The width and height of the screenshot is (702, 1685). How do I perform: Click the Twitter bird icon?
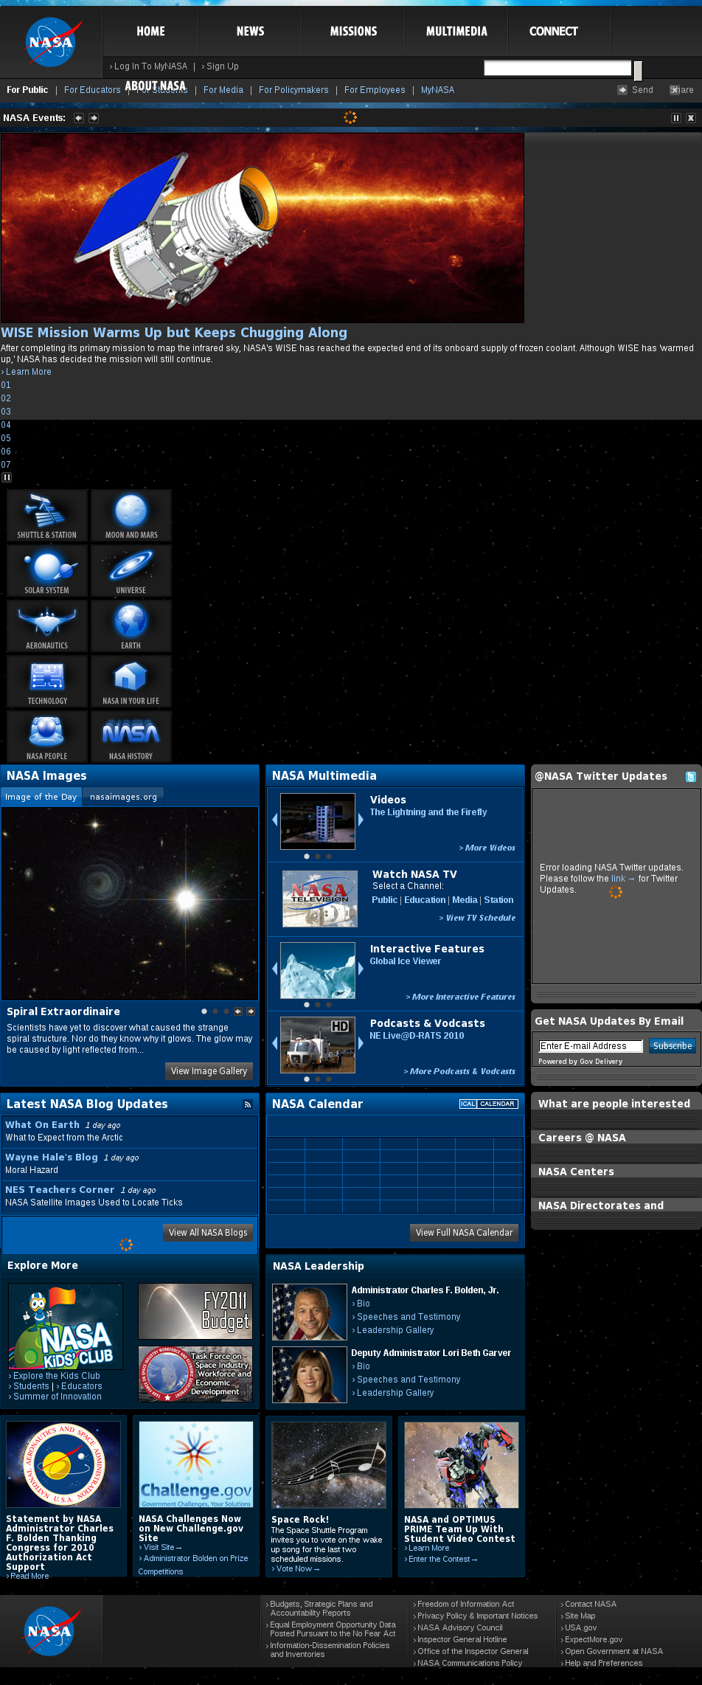pyautogui.click(x=691, y=777)
